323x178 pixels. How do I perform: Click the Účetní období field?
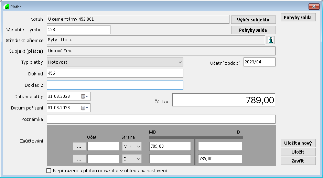click(259, 62)
